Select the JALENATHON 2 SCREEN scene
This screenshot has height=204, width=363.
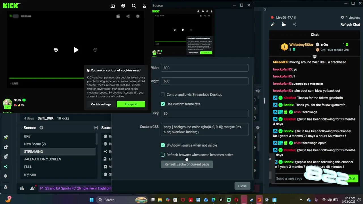[x=58, y=159]
